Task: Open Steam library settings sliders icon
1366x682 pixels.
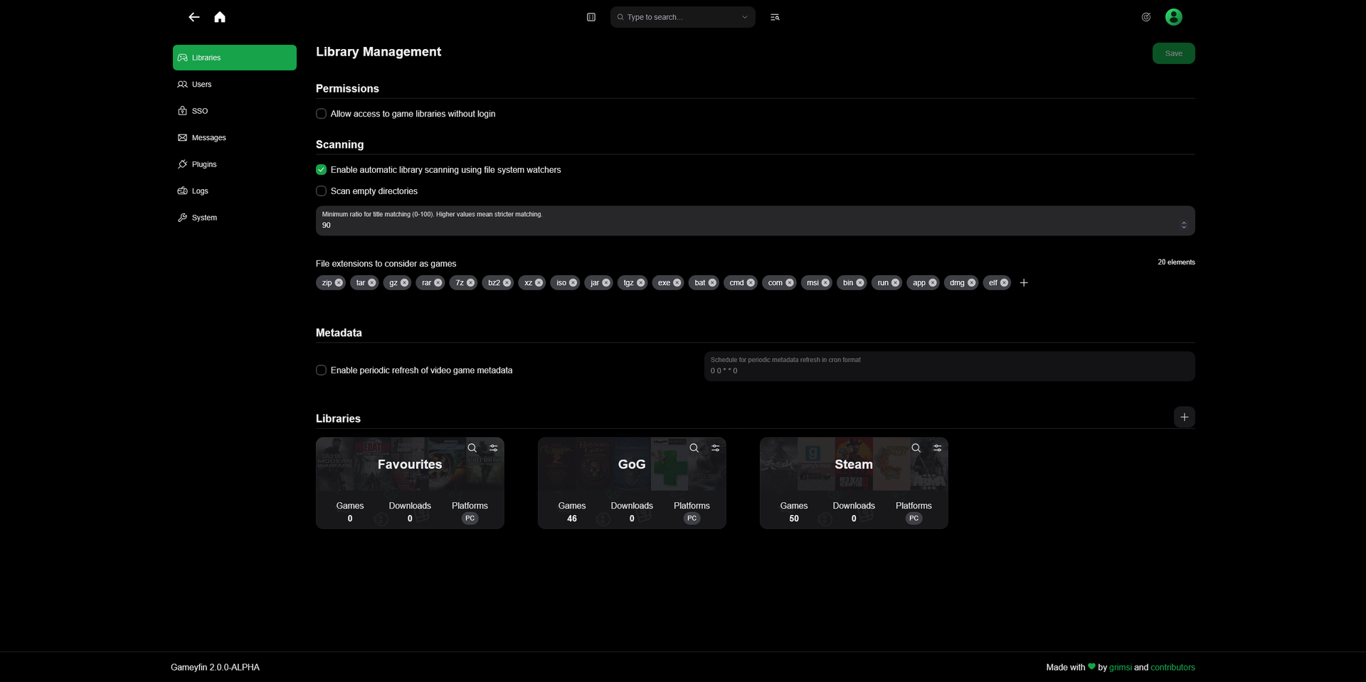Action: coord(937,448)
